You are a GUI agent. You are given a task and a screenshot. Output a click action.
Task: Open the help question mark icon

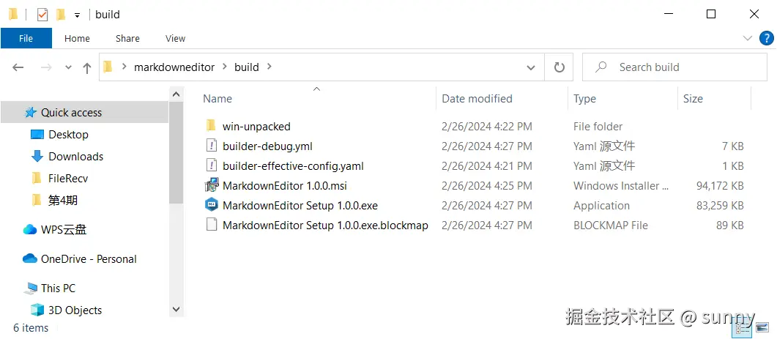766,38
